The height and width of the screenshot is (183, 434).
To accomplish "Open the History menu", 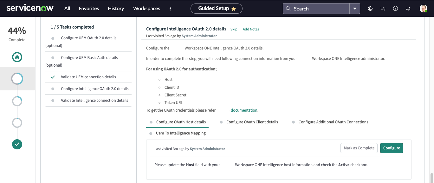I will pos(116,9).
